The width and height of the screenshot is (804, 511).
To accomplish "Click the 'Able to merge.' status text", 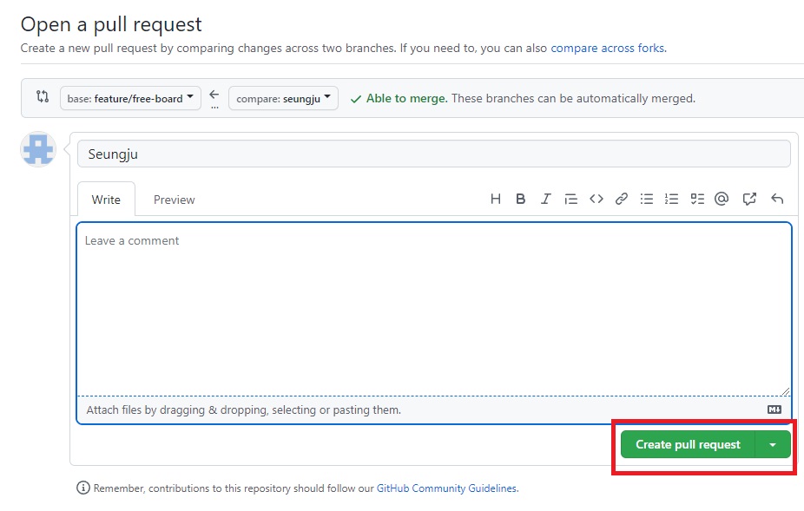I will tap(406, 98).
